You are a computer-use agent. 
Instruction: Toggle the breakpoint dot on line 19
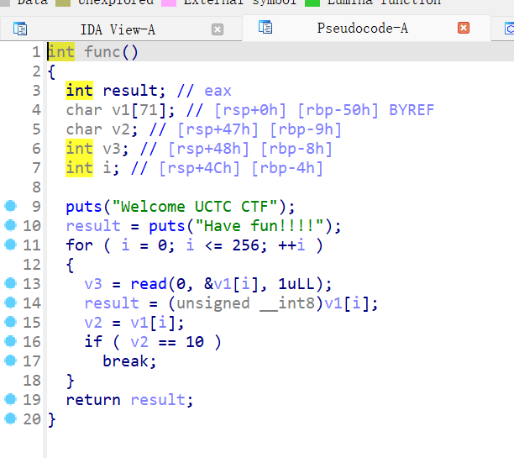10,399
